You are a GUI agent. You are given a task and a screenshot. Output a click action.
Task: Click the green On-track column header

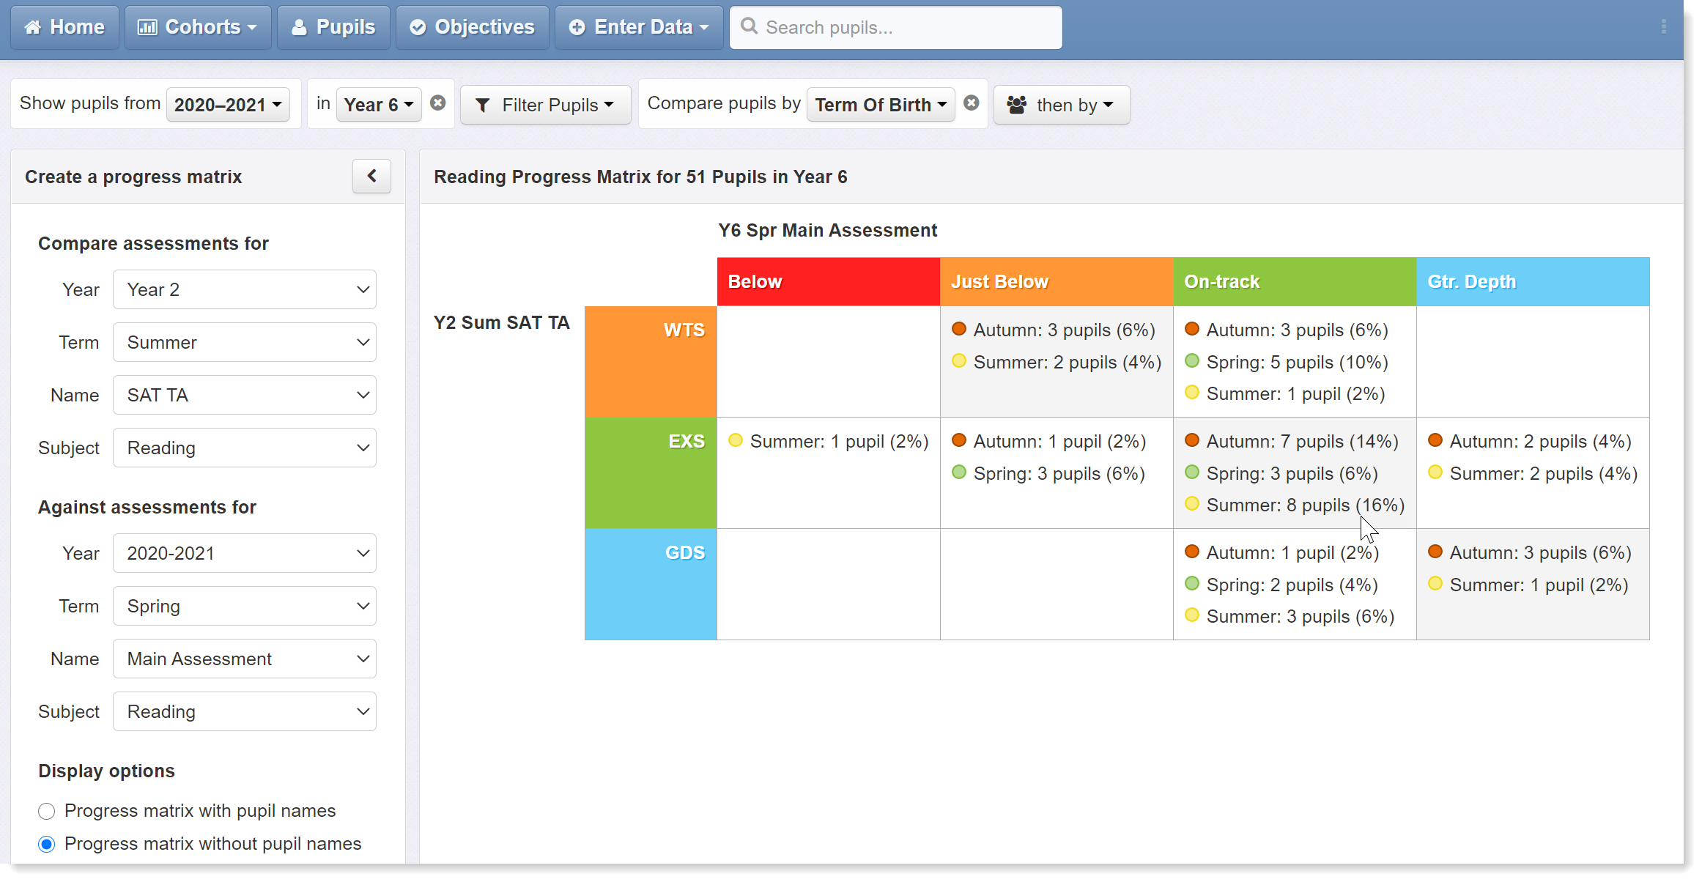point(1295,281)
